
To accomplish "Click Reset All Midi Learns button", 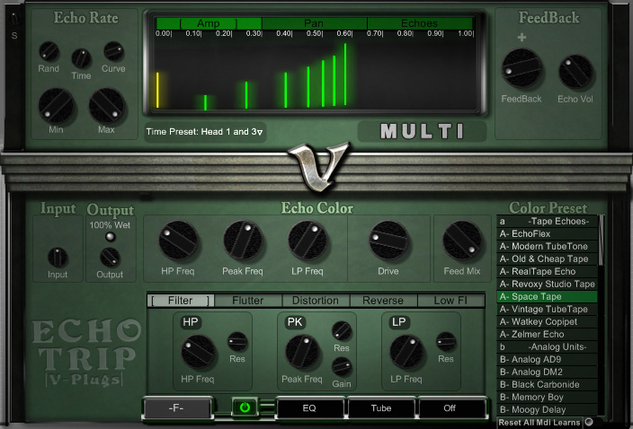I will (x=539, y=423).
